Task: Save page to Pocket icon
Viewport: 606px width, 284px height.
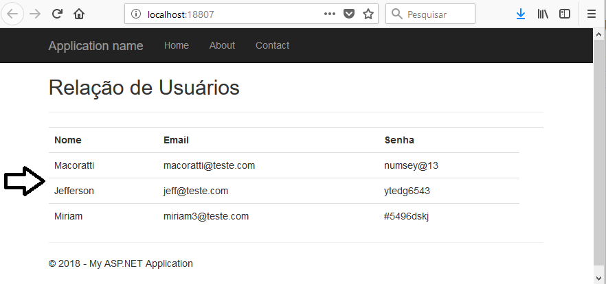Action: click(x=349, y=14)
